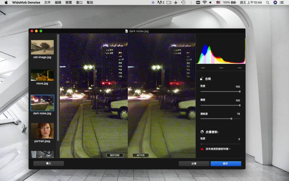Open Time Machine menu bar icon
289x181 pixels.
pyautogui.click(x=183, y=3)
